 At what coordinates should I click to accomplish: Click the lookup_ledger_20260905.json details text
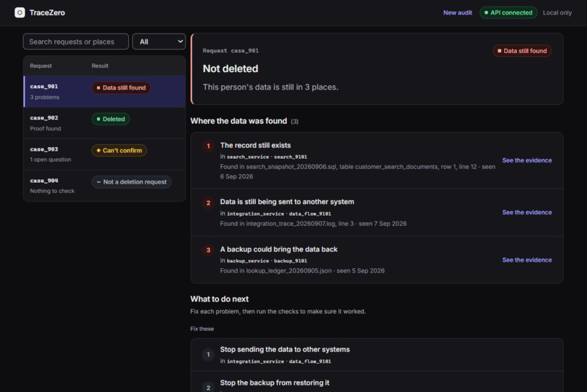coord(302,271)
